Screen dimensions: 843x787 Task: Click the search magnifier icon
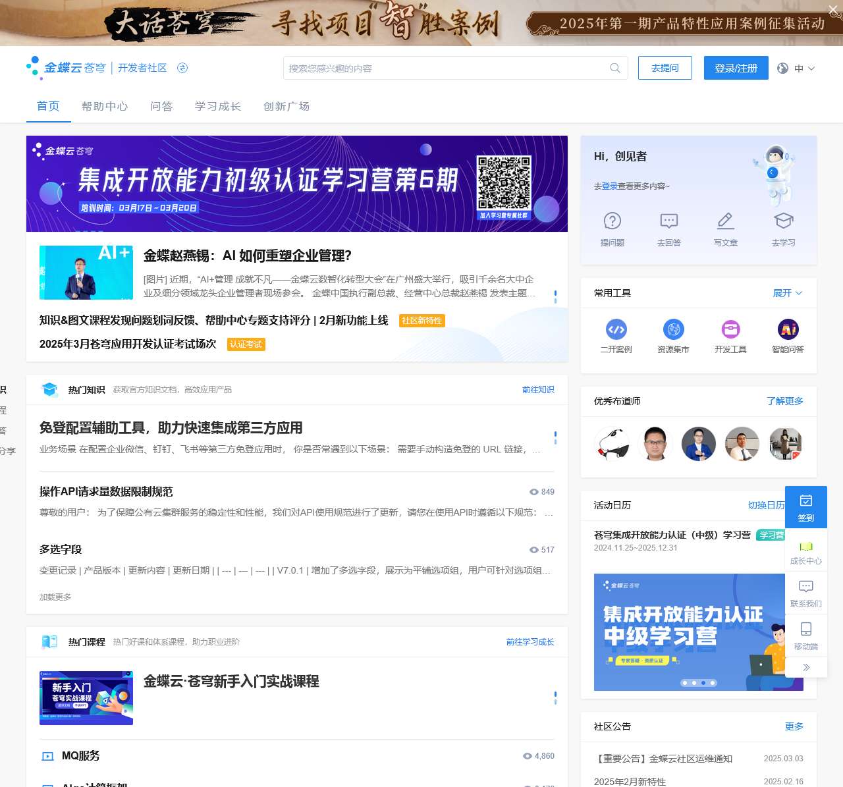click(x=615, y=68)
